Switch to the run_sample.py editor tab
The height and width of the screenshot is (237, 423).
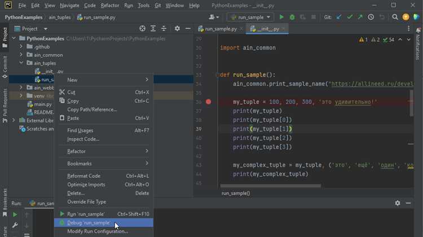tap(221, 29)
